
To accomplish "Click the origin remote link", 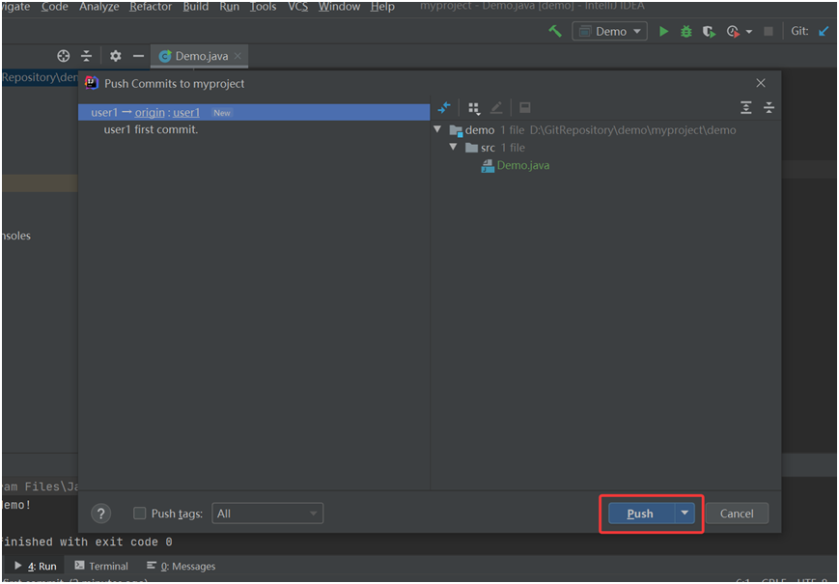I will click(150, 112).
